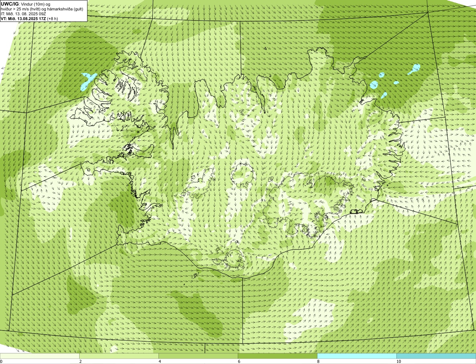Click the line 'VT: Mið. 13.08.2025 17Z (+8 h)'

point(29,18)
